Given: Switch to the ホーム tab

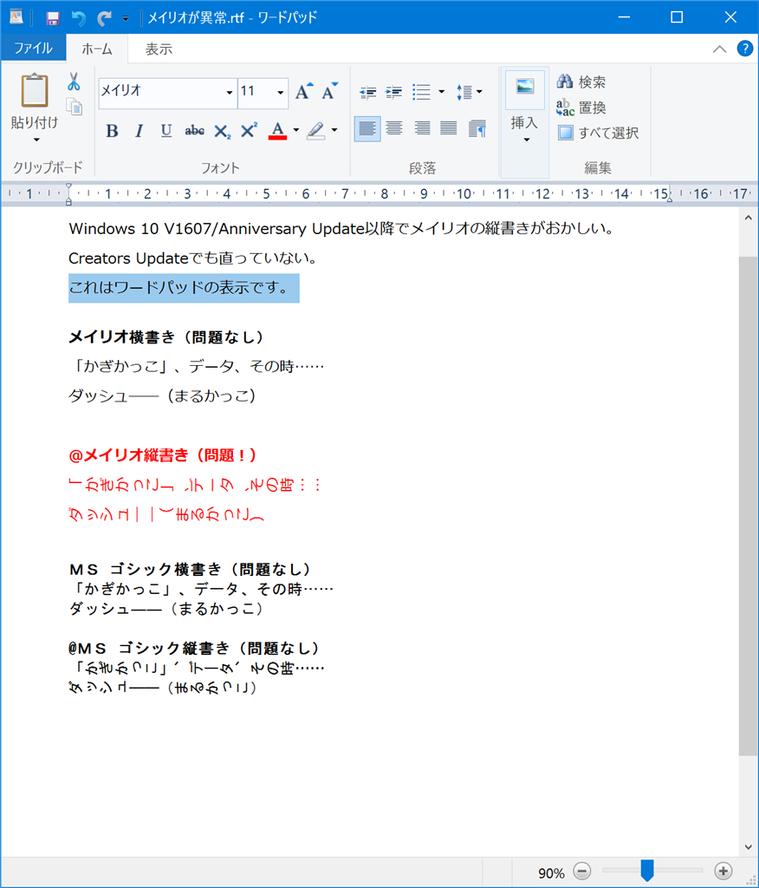Looking at the screenshot, I should (97, 49).
